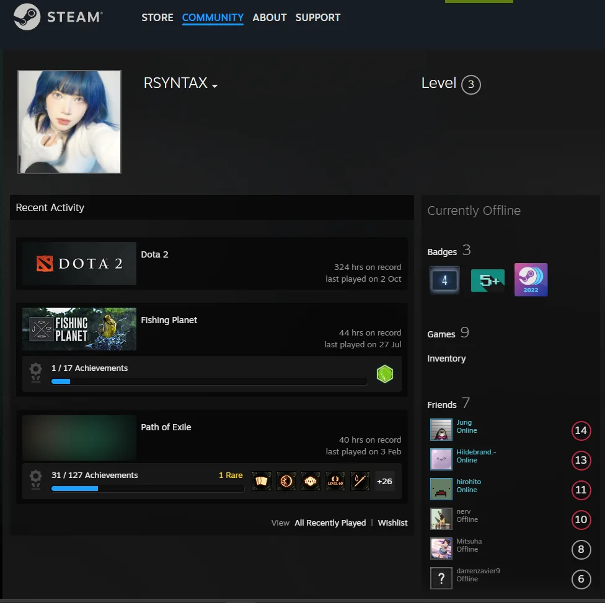Click the "1 Rare" achievement label

[x=231, y=475]
